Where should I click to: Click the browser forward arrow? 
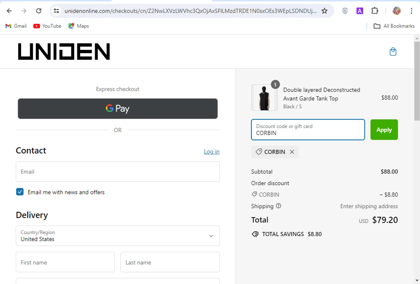coord(24,11)
